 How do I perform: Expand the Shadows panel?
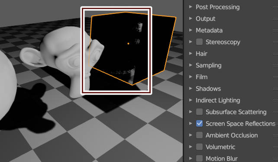pos(191,89)
